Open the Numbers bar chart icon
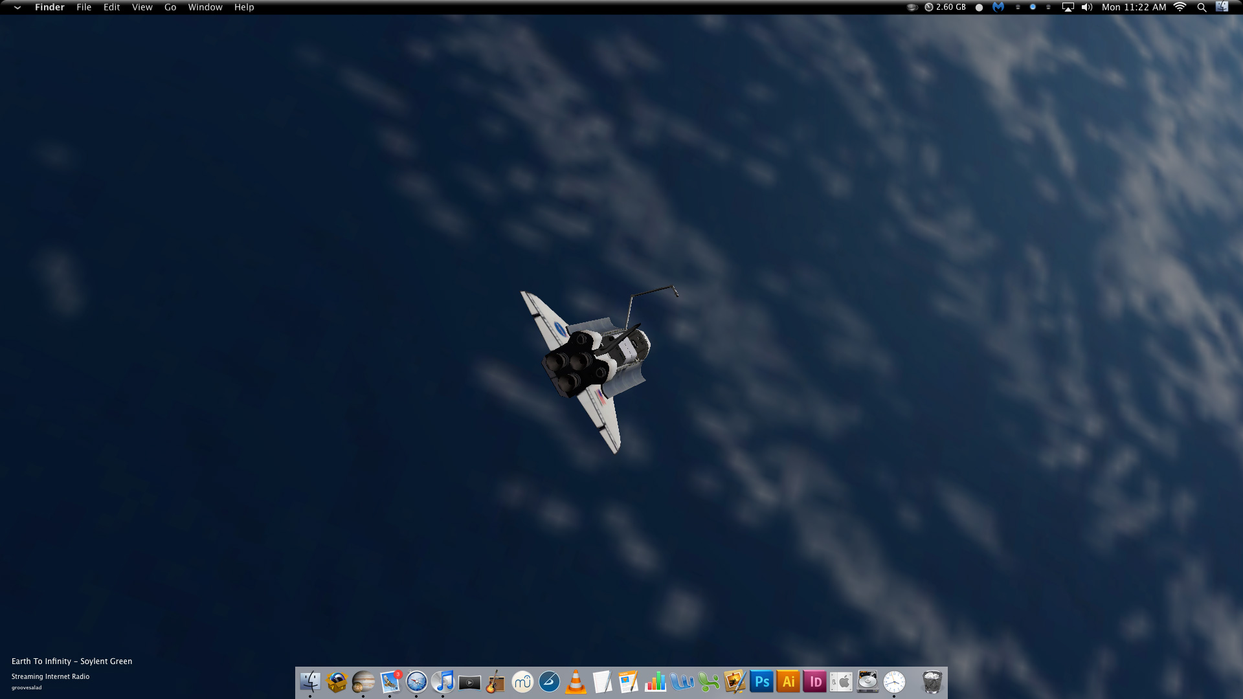The width and height of the screenshot is (1243, 699). [x=655, y=682]
